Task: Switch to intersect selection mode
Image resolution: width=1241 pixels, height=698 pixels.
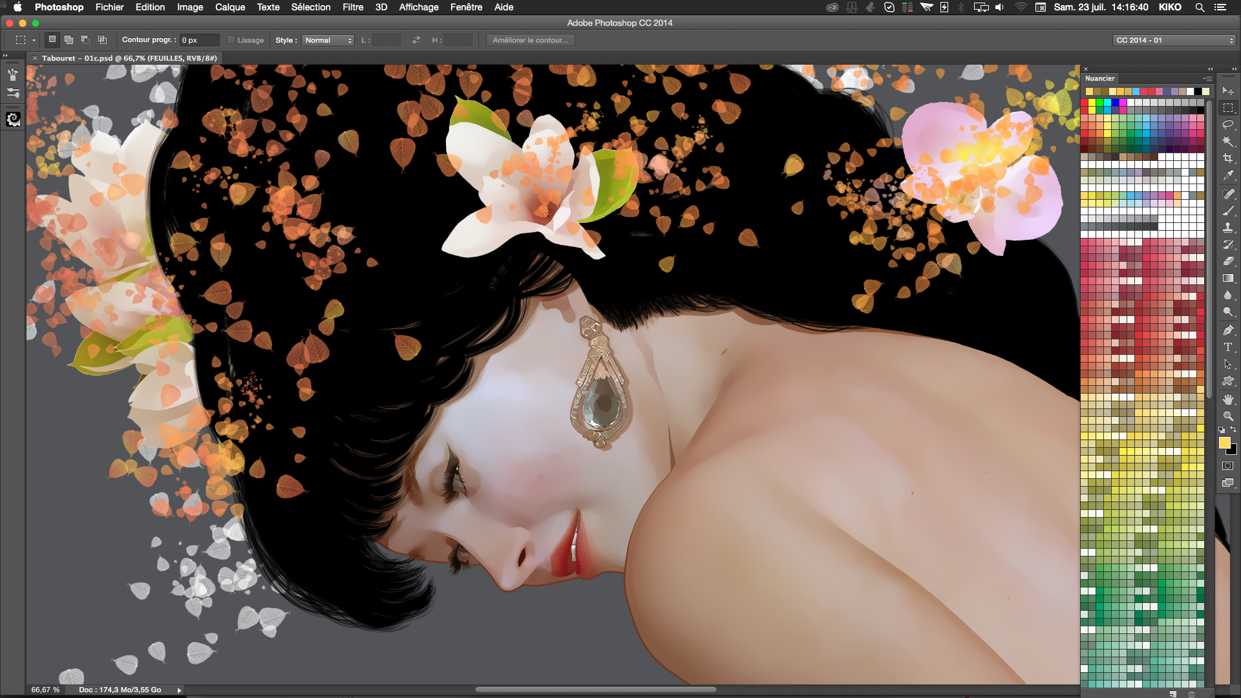Action: coord(101,39)
